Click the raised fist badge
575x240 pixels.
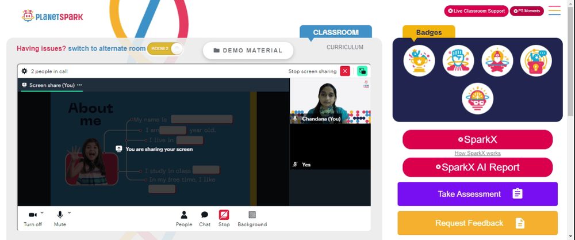[458, 60]
